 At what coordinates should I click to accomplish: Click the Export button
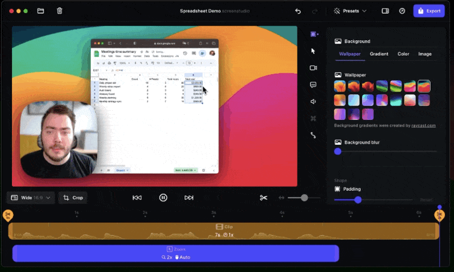coord(428,11)
